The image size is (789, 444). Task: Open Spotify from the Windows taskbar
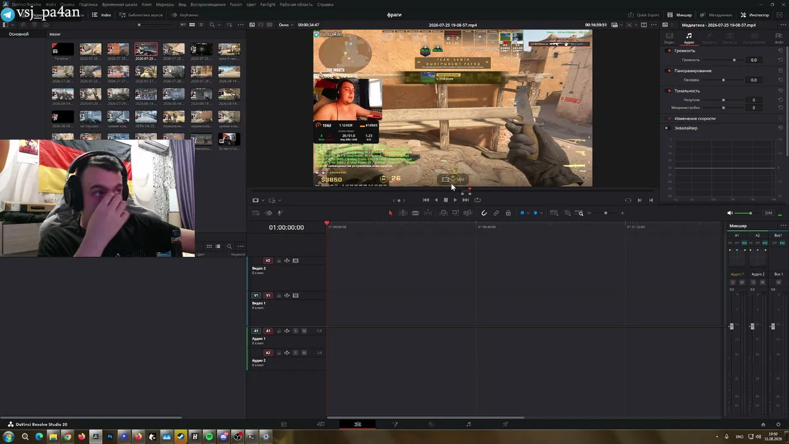[209, 437]
